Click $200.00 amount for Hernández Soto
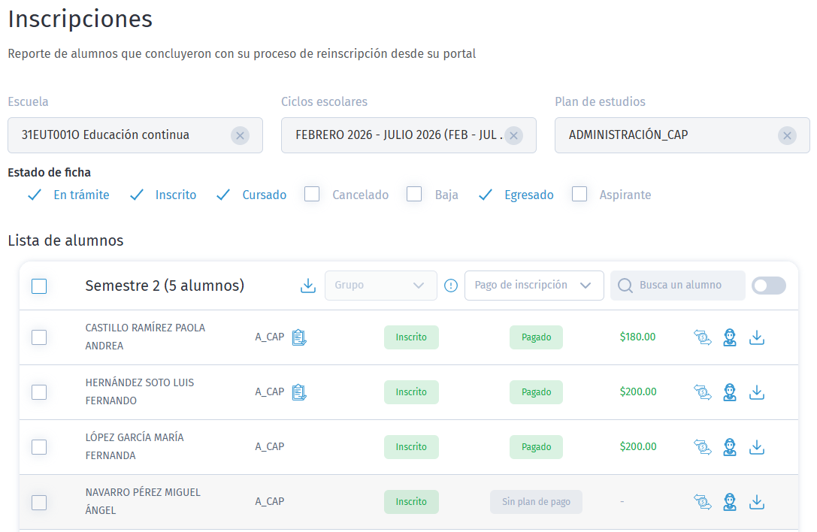The width and height of the screenshot is (817, 532). tap(638, 391)
